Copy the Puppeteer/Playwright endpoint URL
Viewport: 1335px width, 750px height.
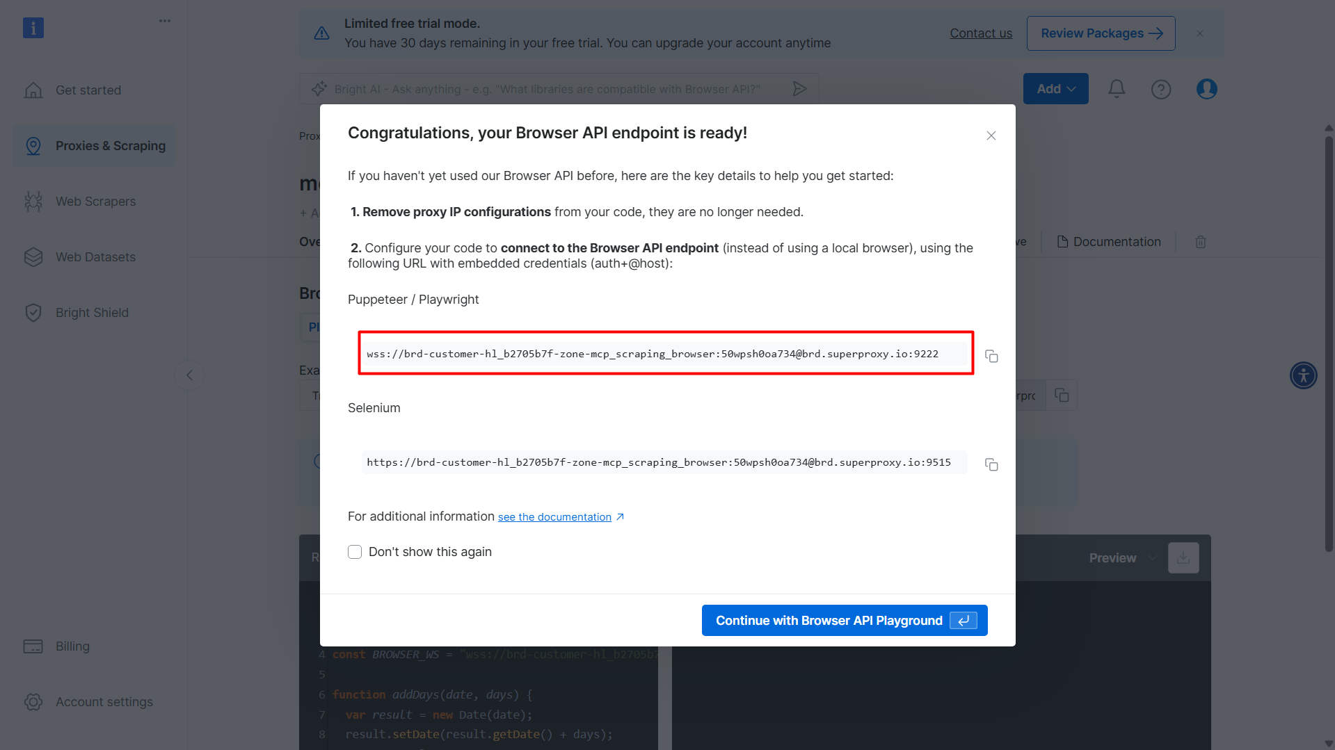(x=991, y=356)
